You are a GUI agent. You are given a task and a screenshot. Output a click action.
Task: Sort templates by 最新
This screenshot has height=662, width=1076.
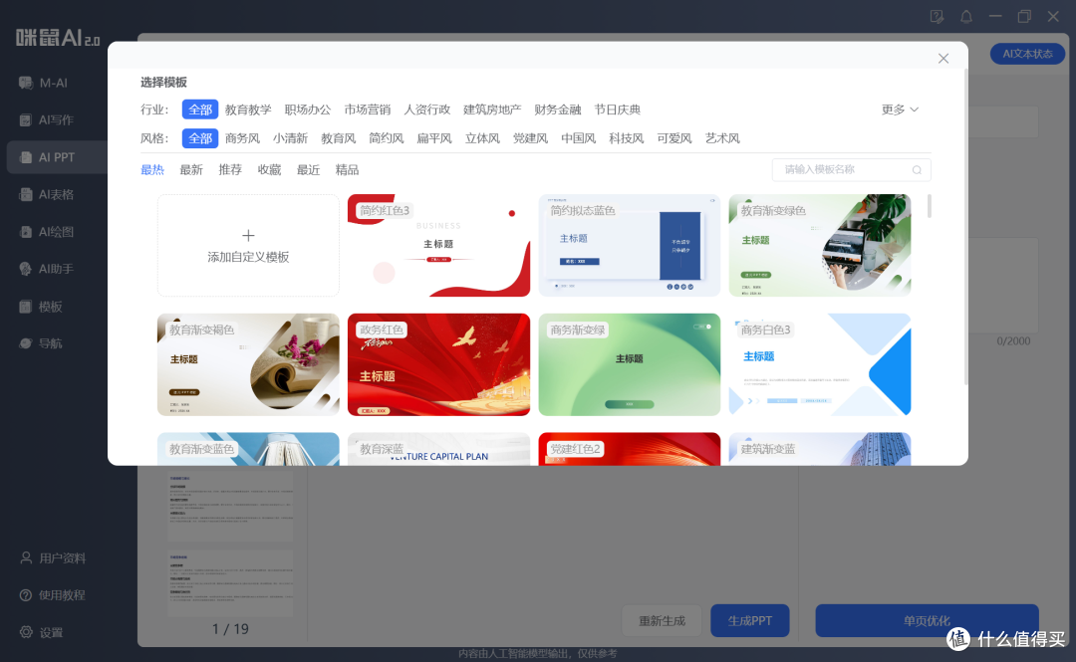click(x=191, y=170)
